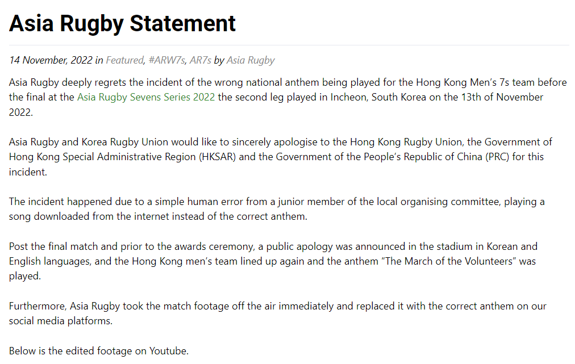Click the Asia Rugby Statement heading
Image resolution: width=575 pixels, height=364 pixels.
[122, 23]
